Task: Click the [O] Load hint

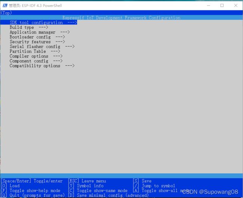Action: tap(10, 186)
